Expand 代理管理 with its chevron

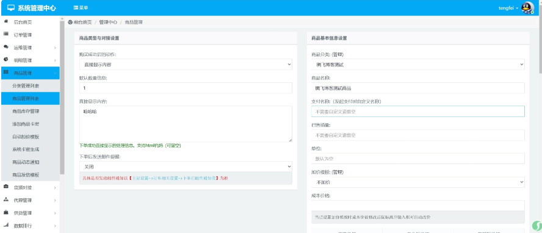[55, 201]
